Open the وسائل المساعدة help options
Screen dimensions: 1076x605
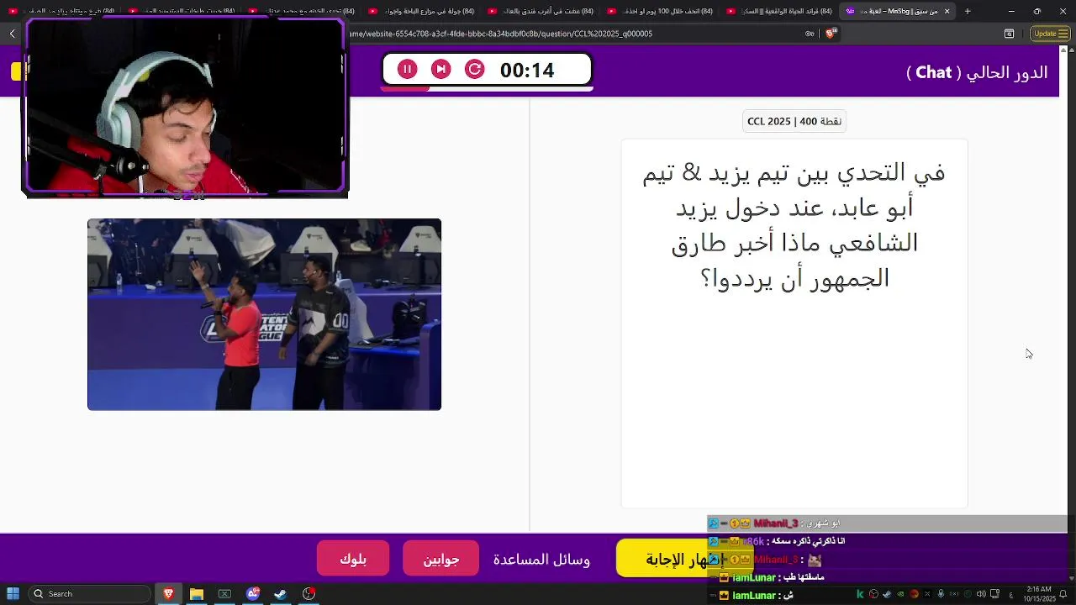click(541, 559)
